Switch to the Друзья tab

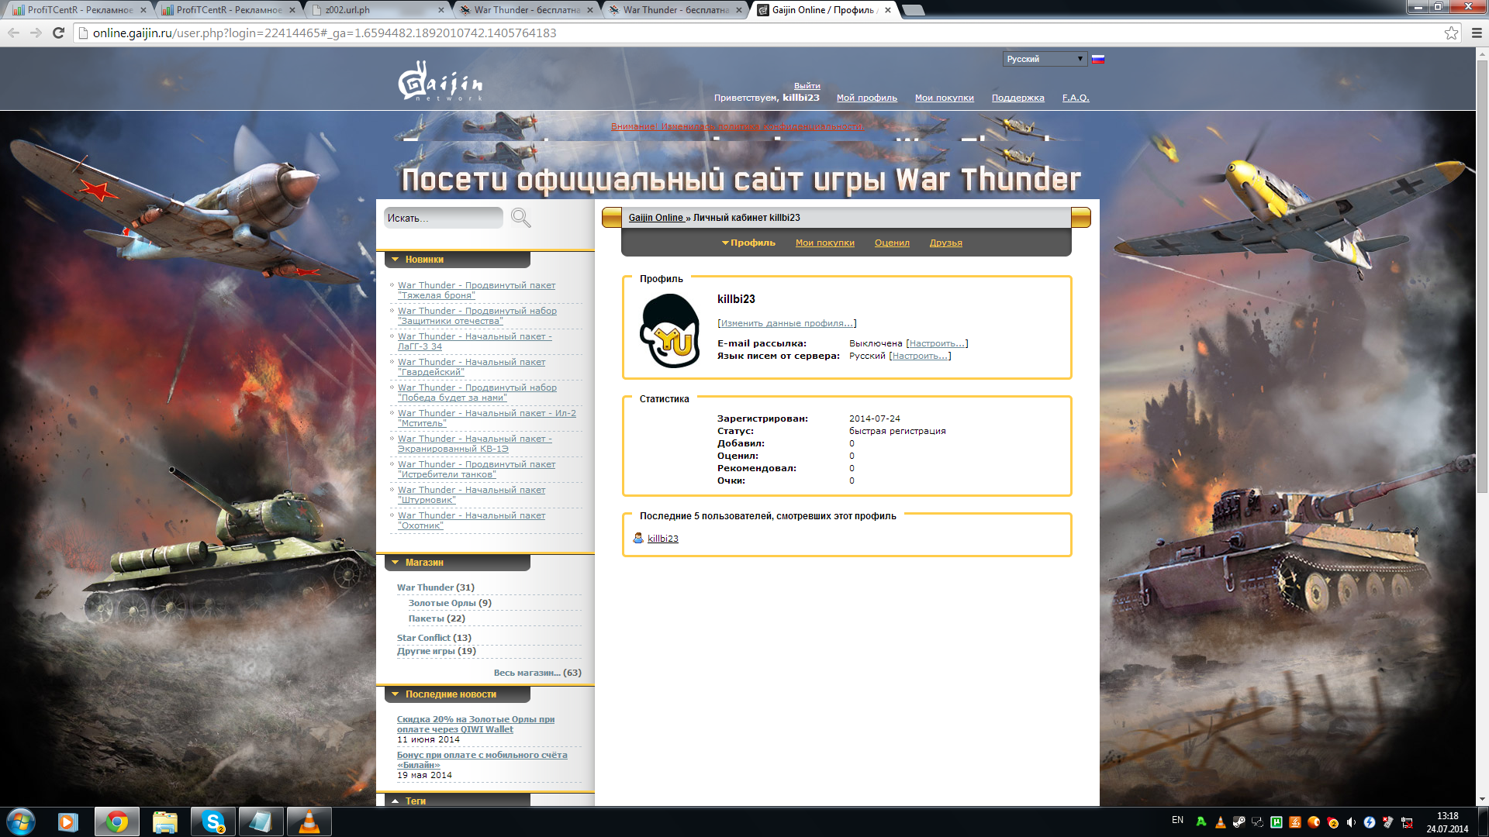tap(945, 243)
